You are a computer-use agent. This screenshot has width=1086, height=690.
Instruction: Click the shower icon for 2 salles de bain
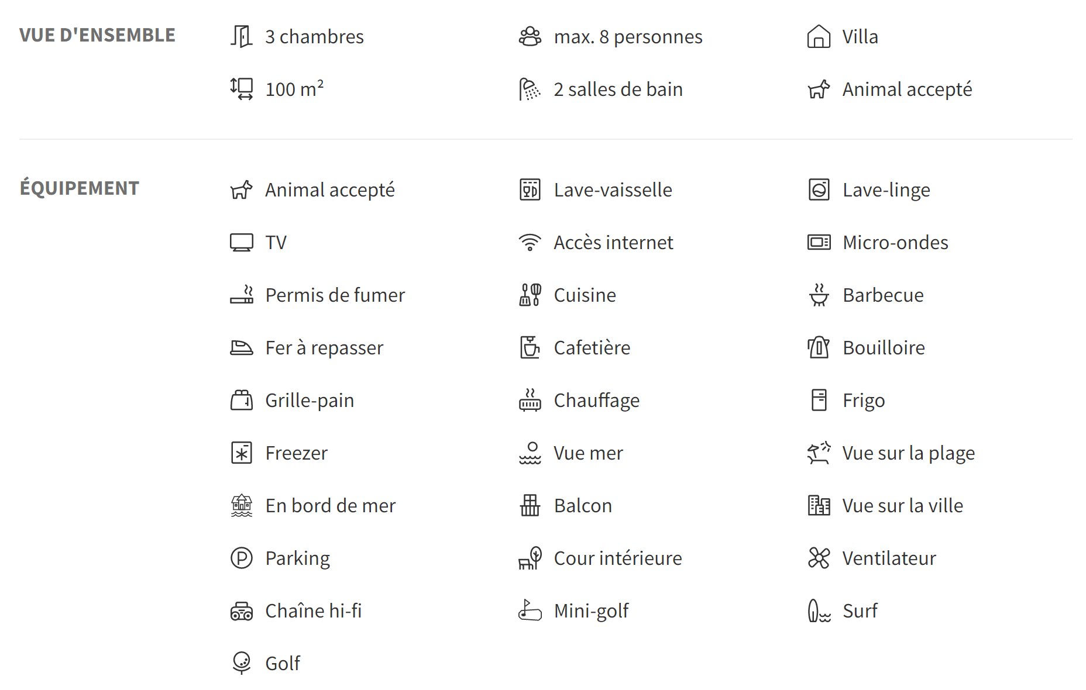tap(530, 89)
